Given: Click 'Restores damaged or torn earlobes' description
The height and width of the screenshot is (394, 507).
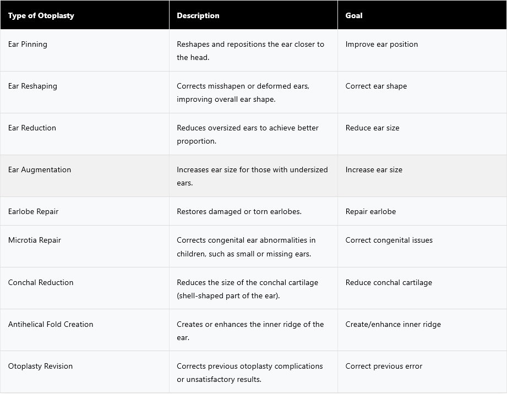Looking at the screenshot, I should (239, 212).
